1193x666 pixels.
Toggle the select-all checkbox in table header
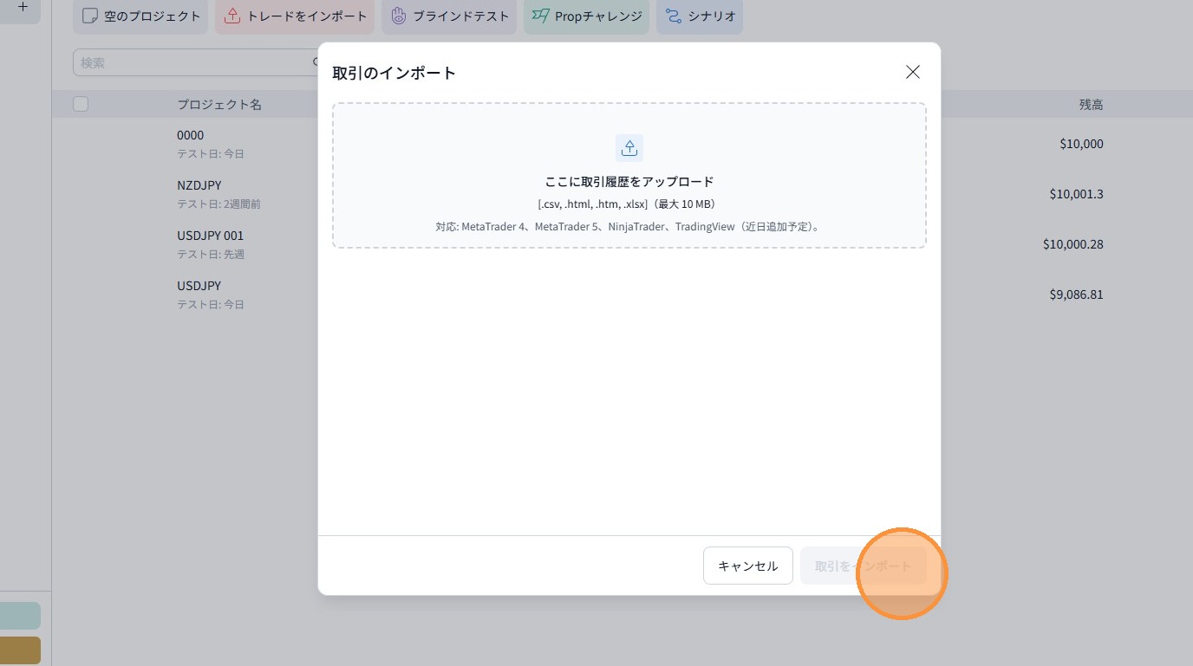tap(81, 104)
